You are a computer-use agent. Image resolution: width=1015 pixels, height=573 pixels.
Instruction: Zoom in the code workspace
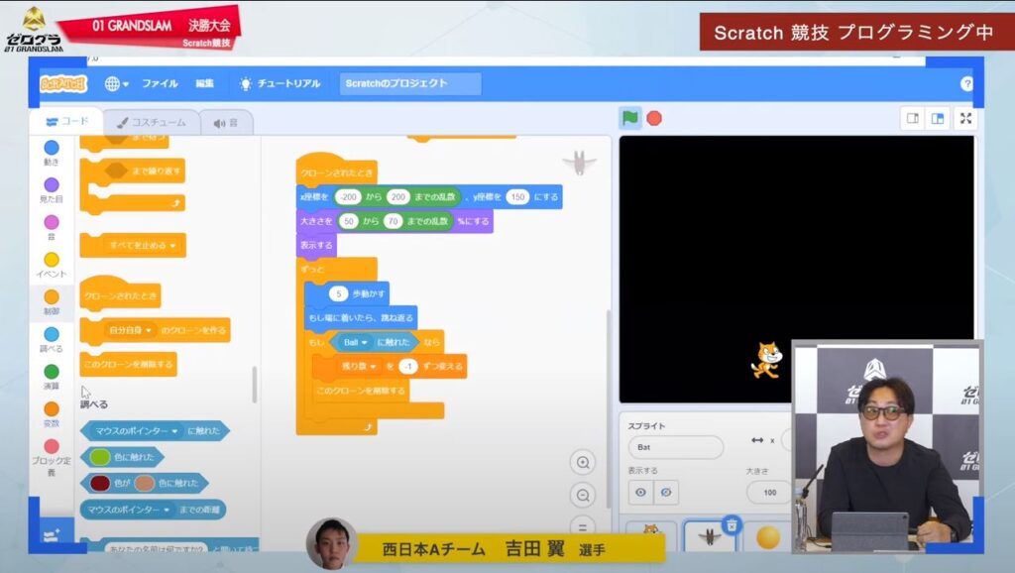point(584,461)
